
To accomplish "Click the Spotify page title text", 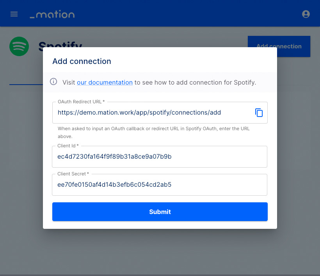I will 60,44.
